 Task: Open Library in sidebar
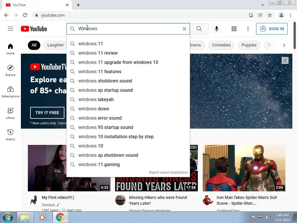[10, 114]
